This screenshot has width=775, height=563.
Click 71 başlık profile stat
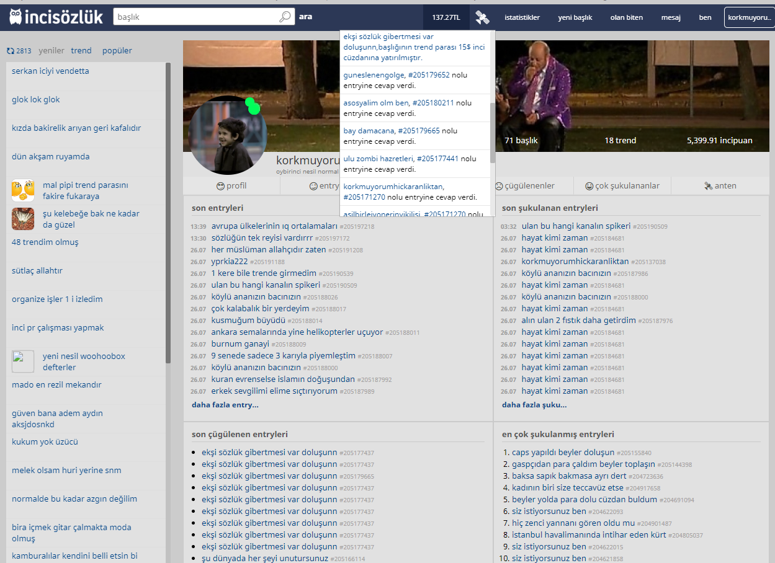(521, 141)
